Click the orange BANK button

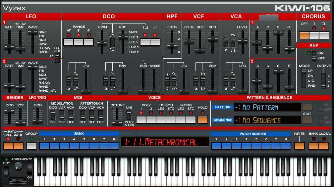313,146
